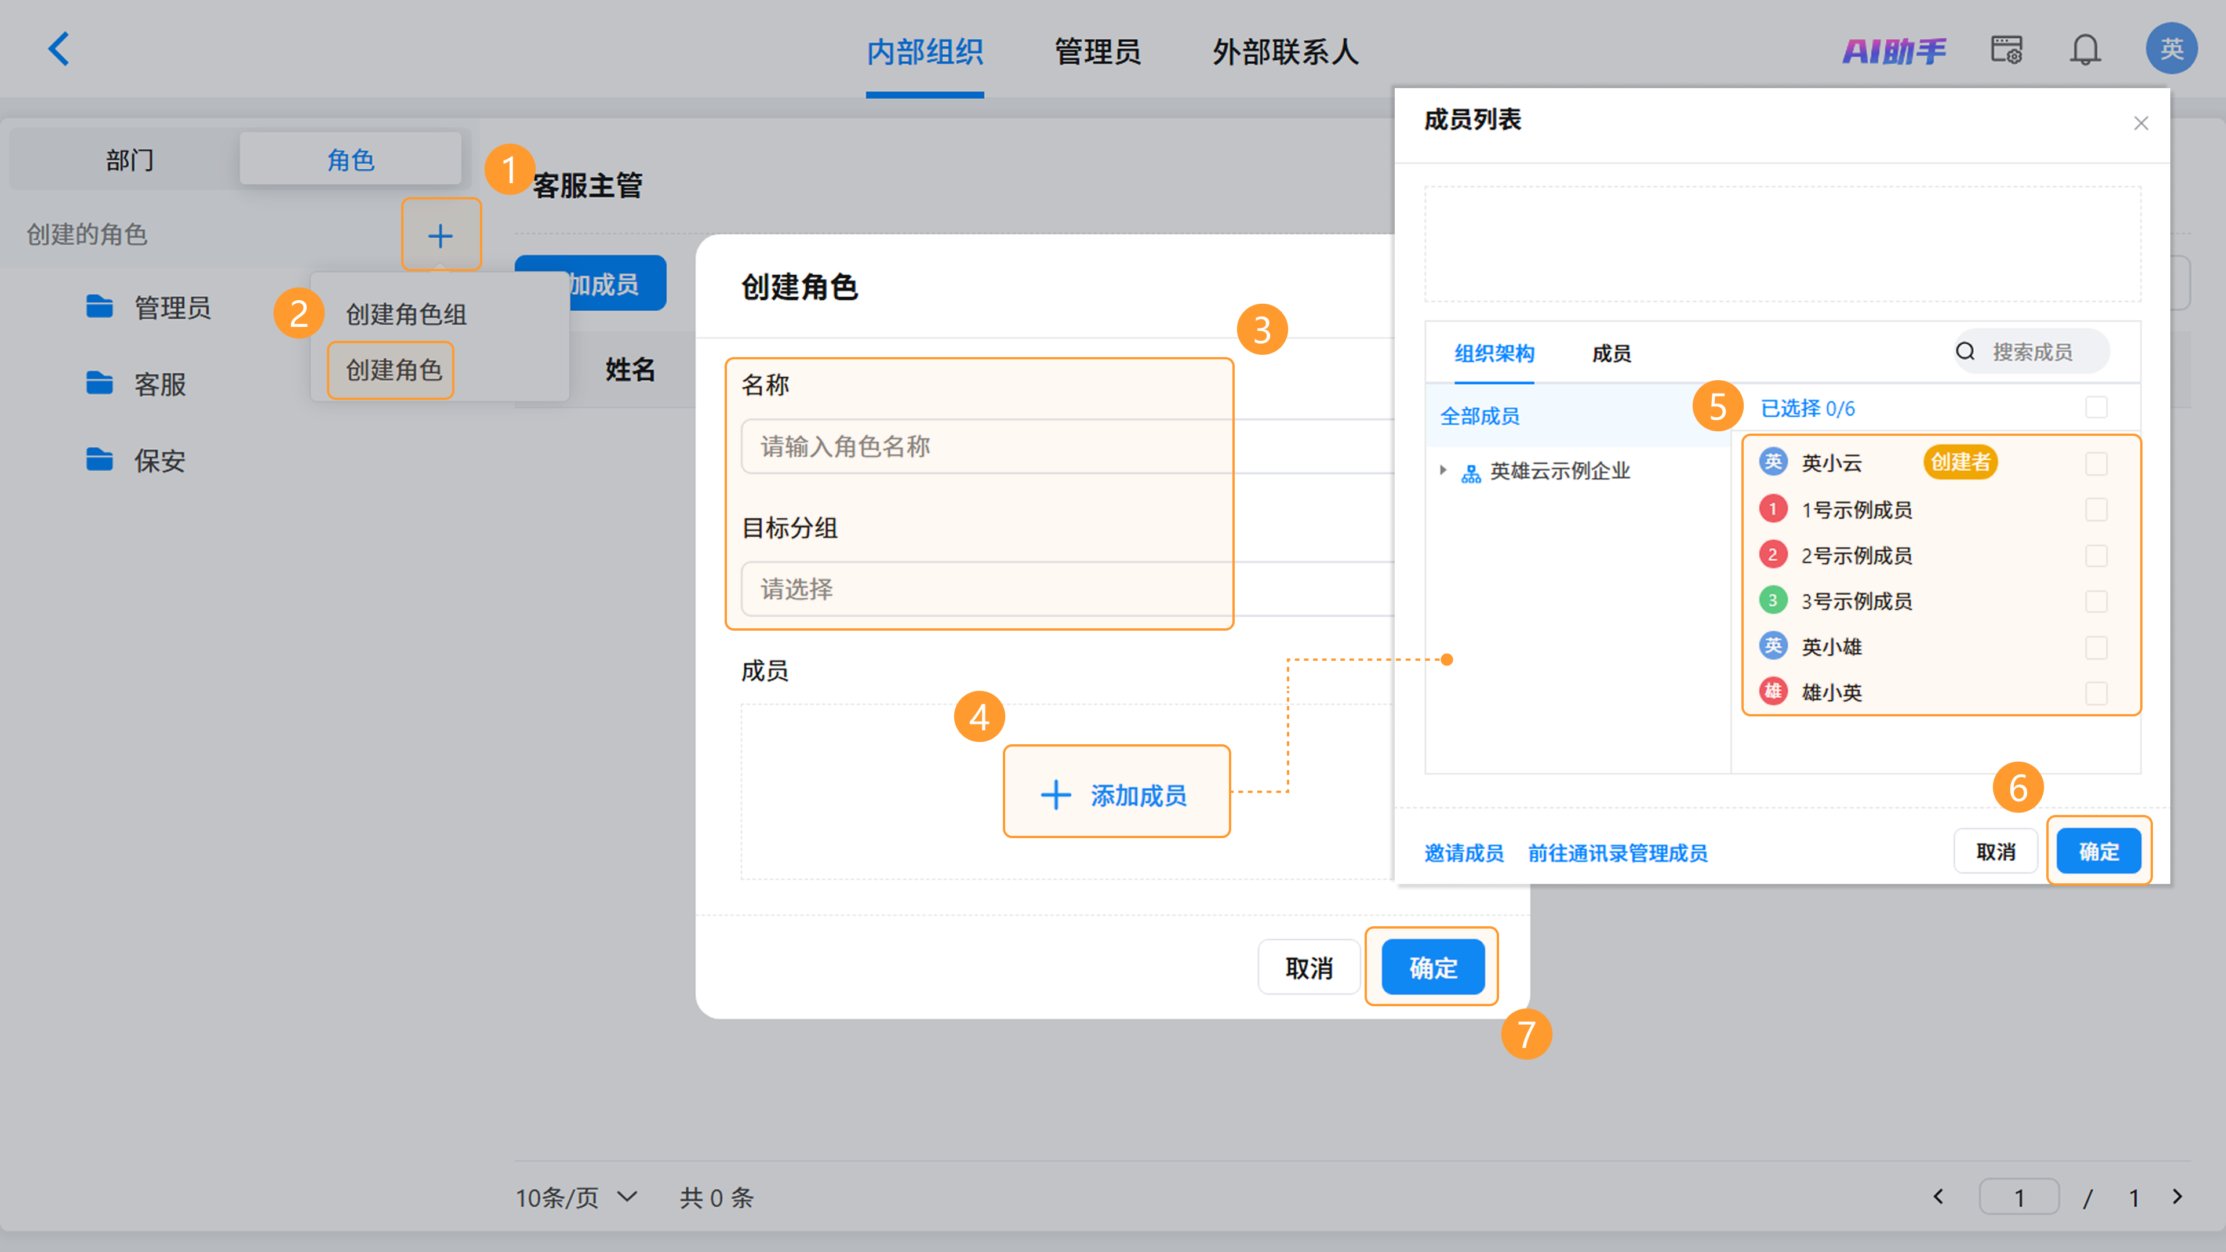Image resolution: width=2226 pixels, height=1252 pixels.
Task: Click the 搜索成员 search field
Action: (x=2032, y=351)
